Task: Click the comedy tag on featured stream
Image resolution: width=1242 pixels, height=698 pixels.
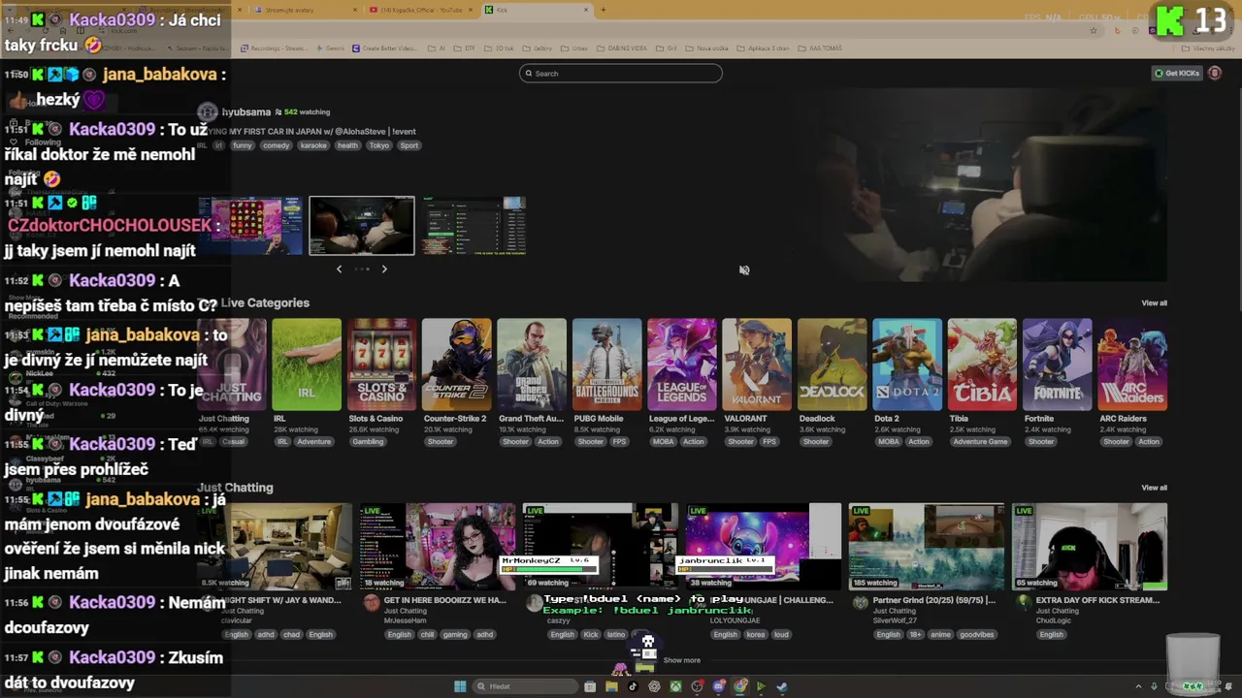Action: [276, 145]
